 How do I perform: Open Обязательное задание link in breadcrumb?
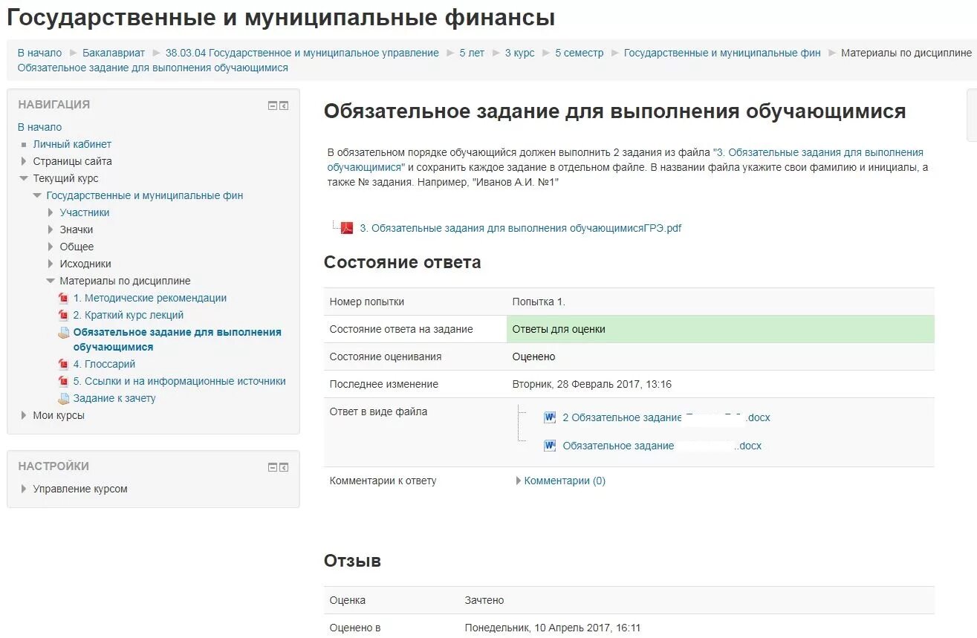(x=152, y=68)
